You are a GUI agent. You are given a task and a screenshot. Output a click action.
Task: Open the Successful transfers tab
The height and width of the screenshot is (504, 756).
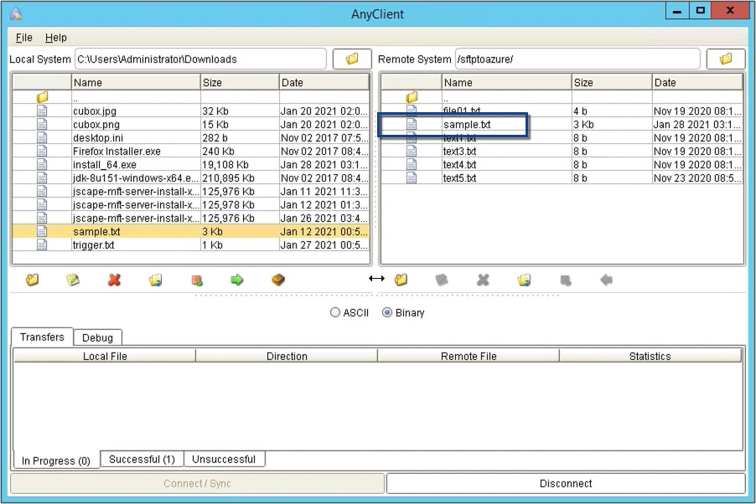[141, 459]
